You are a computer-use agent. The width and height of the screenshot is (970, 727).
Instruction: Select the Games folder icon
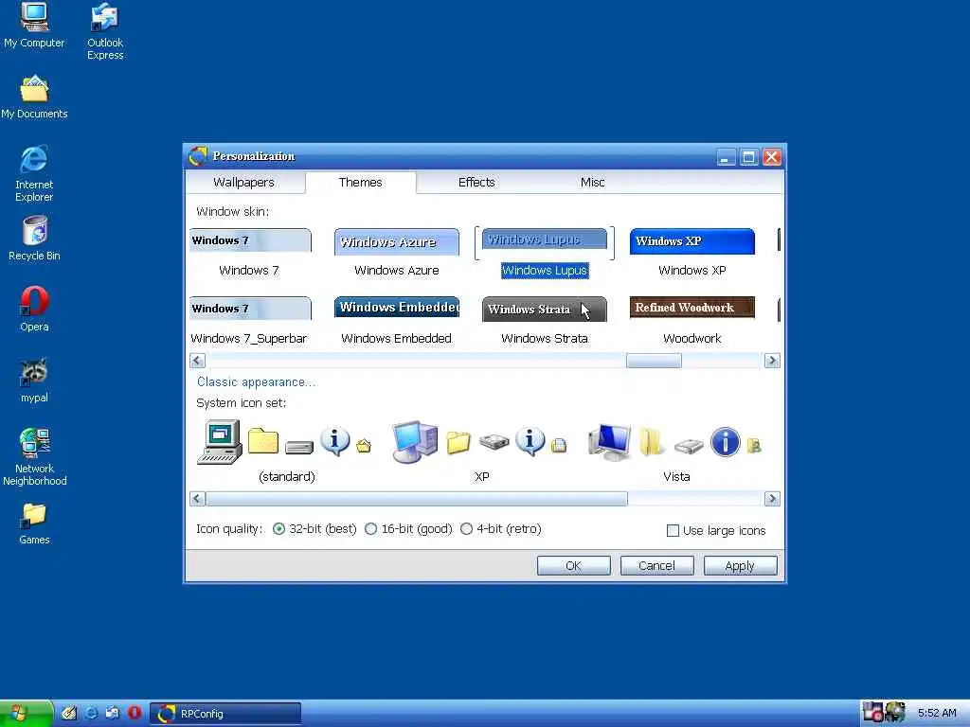34,523
